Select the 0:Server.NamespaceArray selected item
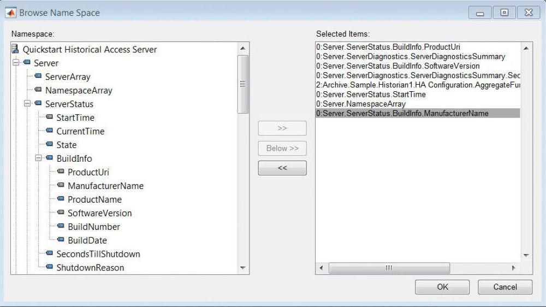The width and height of the screenshot is (546, 307). 360,104
